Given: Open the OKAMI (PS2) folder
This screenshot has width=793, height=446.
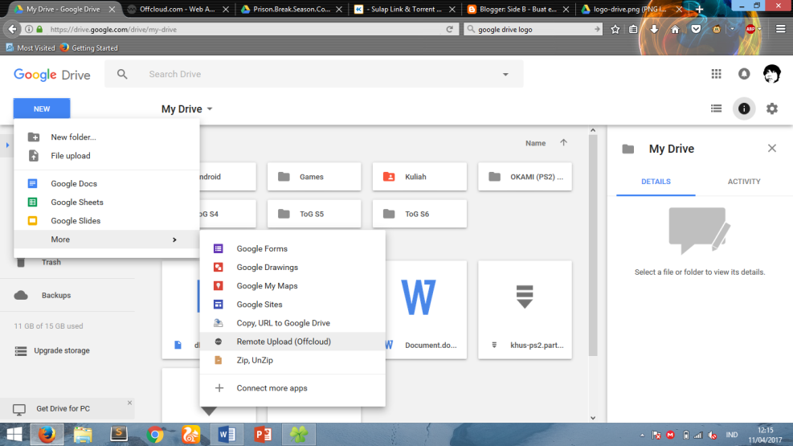Looking at the screenshot, I should click(x=525, y=177).
